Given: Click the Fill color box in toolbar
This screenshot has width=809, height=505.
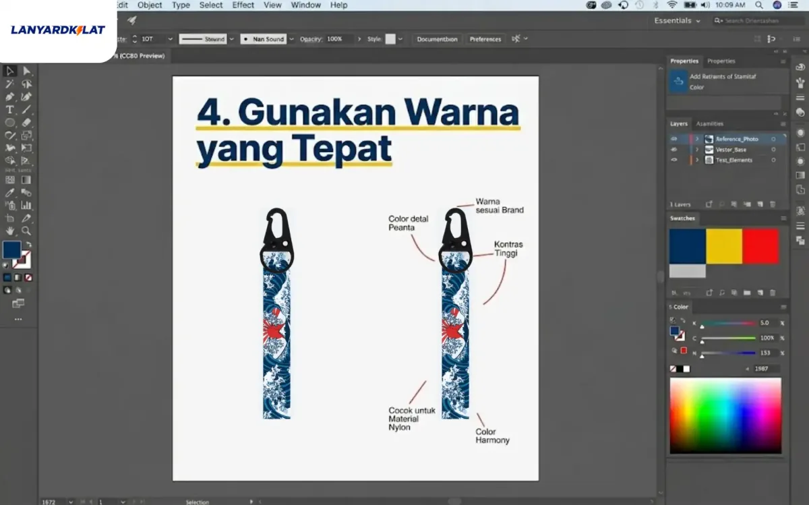Looking at the screenshot, I should click(x=11, y=250).
